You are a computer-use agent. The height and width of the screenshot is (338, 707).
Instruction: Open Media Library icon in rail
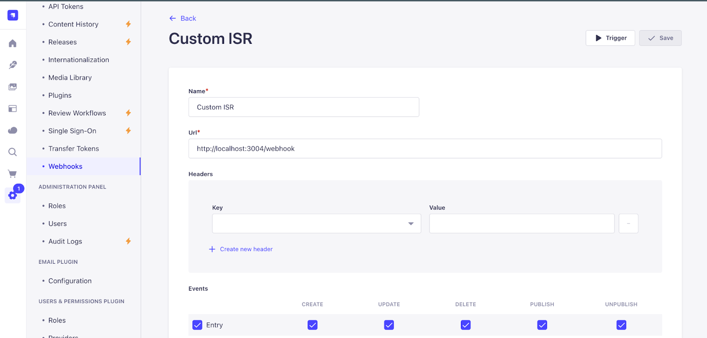tap(13, 87)
